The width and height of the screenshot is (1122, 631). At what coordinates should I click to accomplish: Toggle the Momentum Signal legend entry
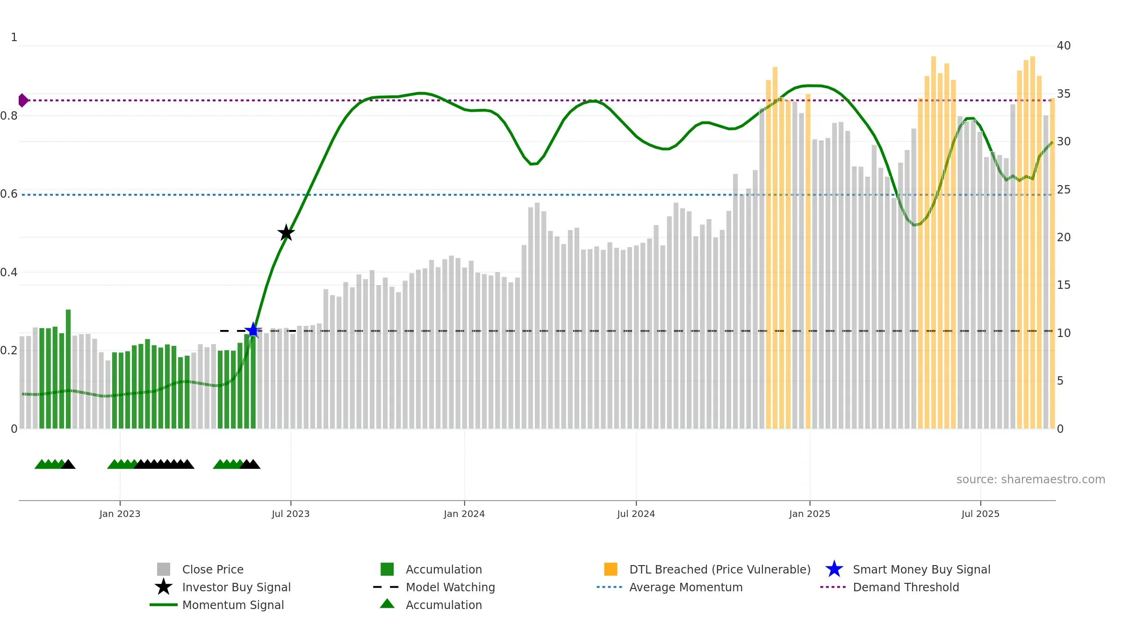coord(233,605)
